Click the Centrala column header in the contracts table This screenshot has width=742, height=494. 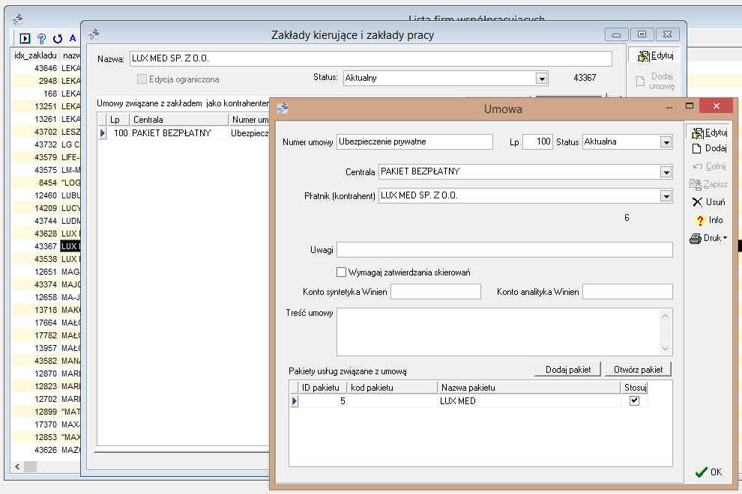179,120
